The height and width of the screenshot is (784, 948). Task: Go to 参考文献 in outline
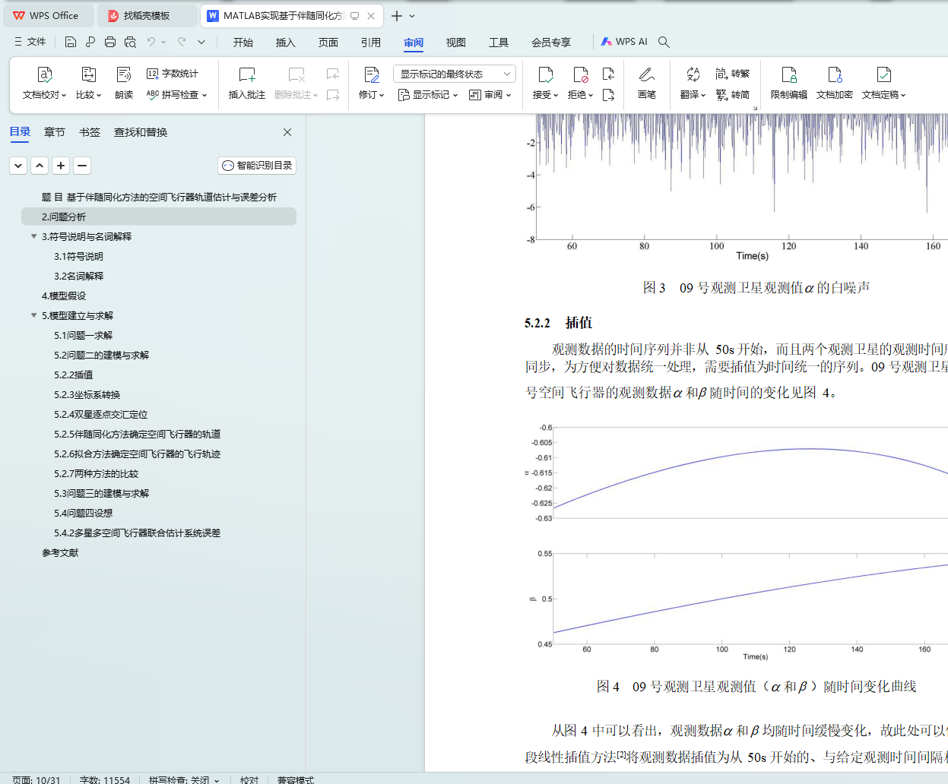pos(60,552)
